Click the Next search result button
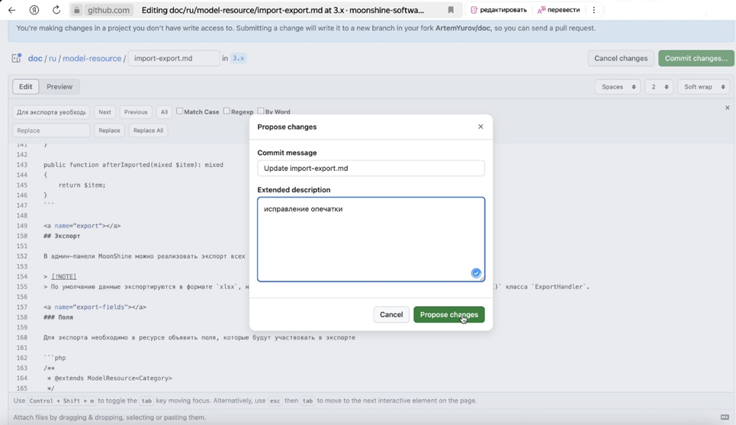Viewport: 736px width, 425px height. tap(104, 111)
